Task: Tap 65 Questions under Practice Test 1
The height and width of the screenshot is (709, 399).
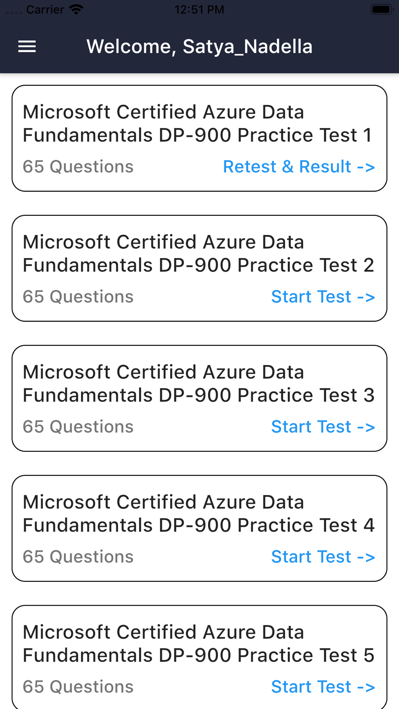Action: [78, 167]
